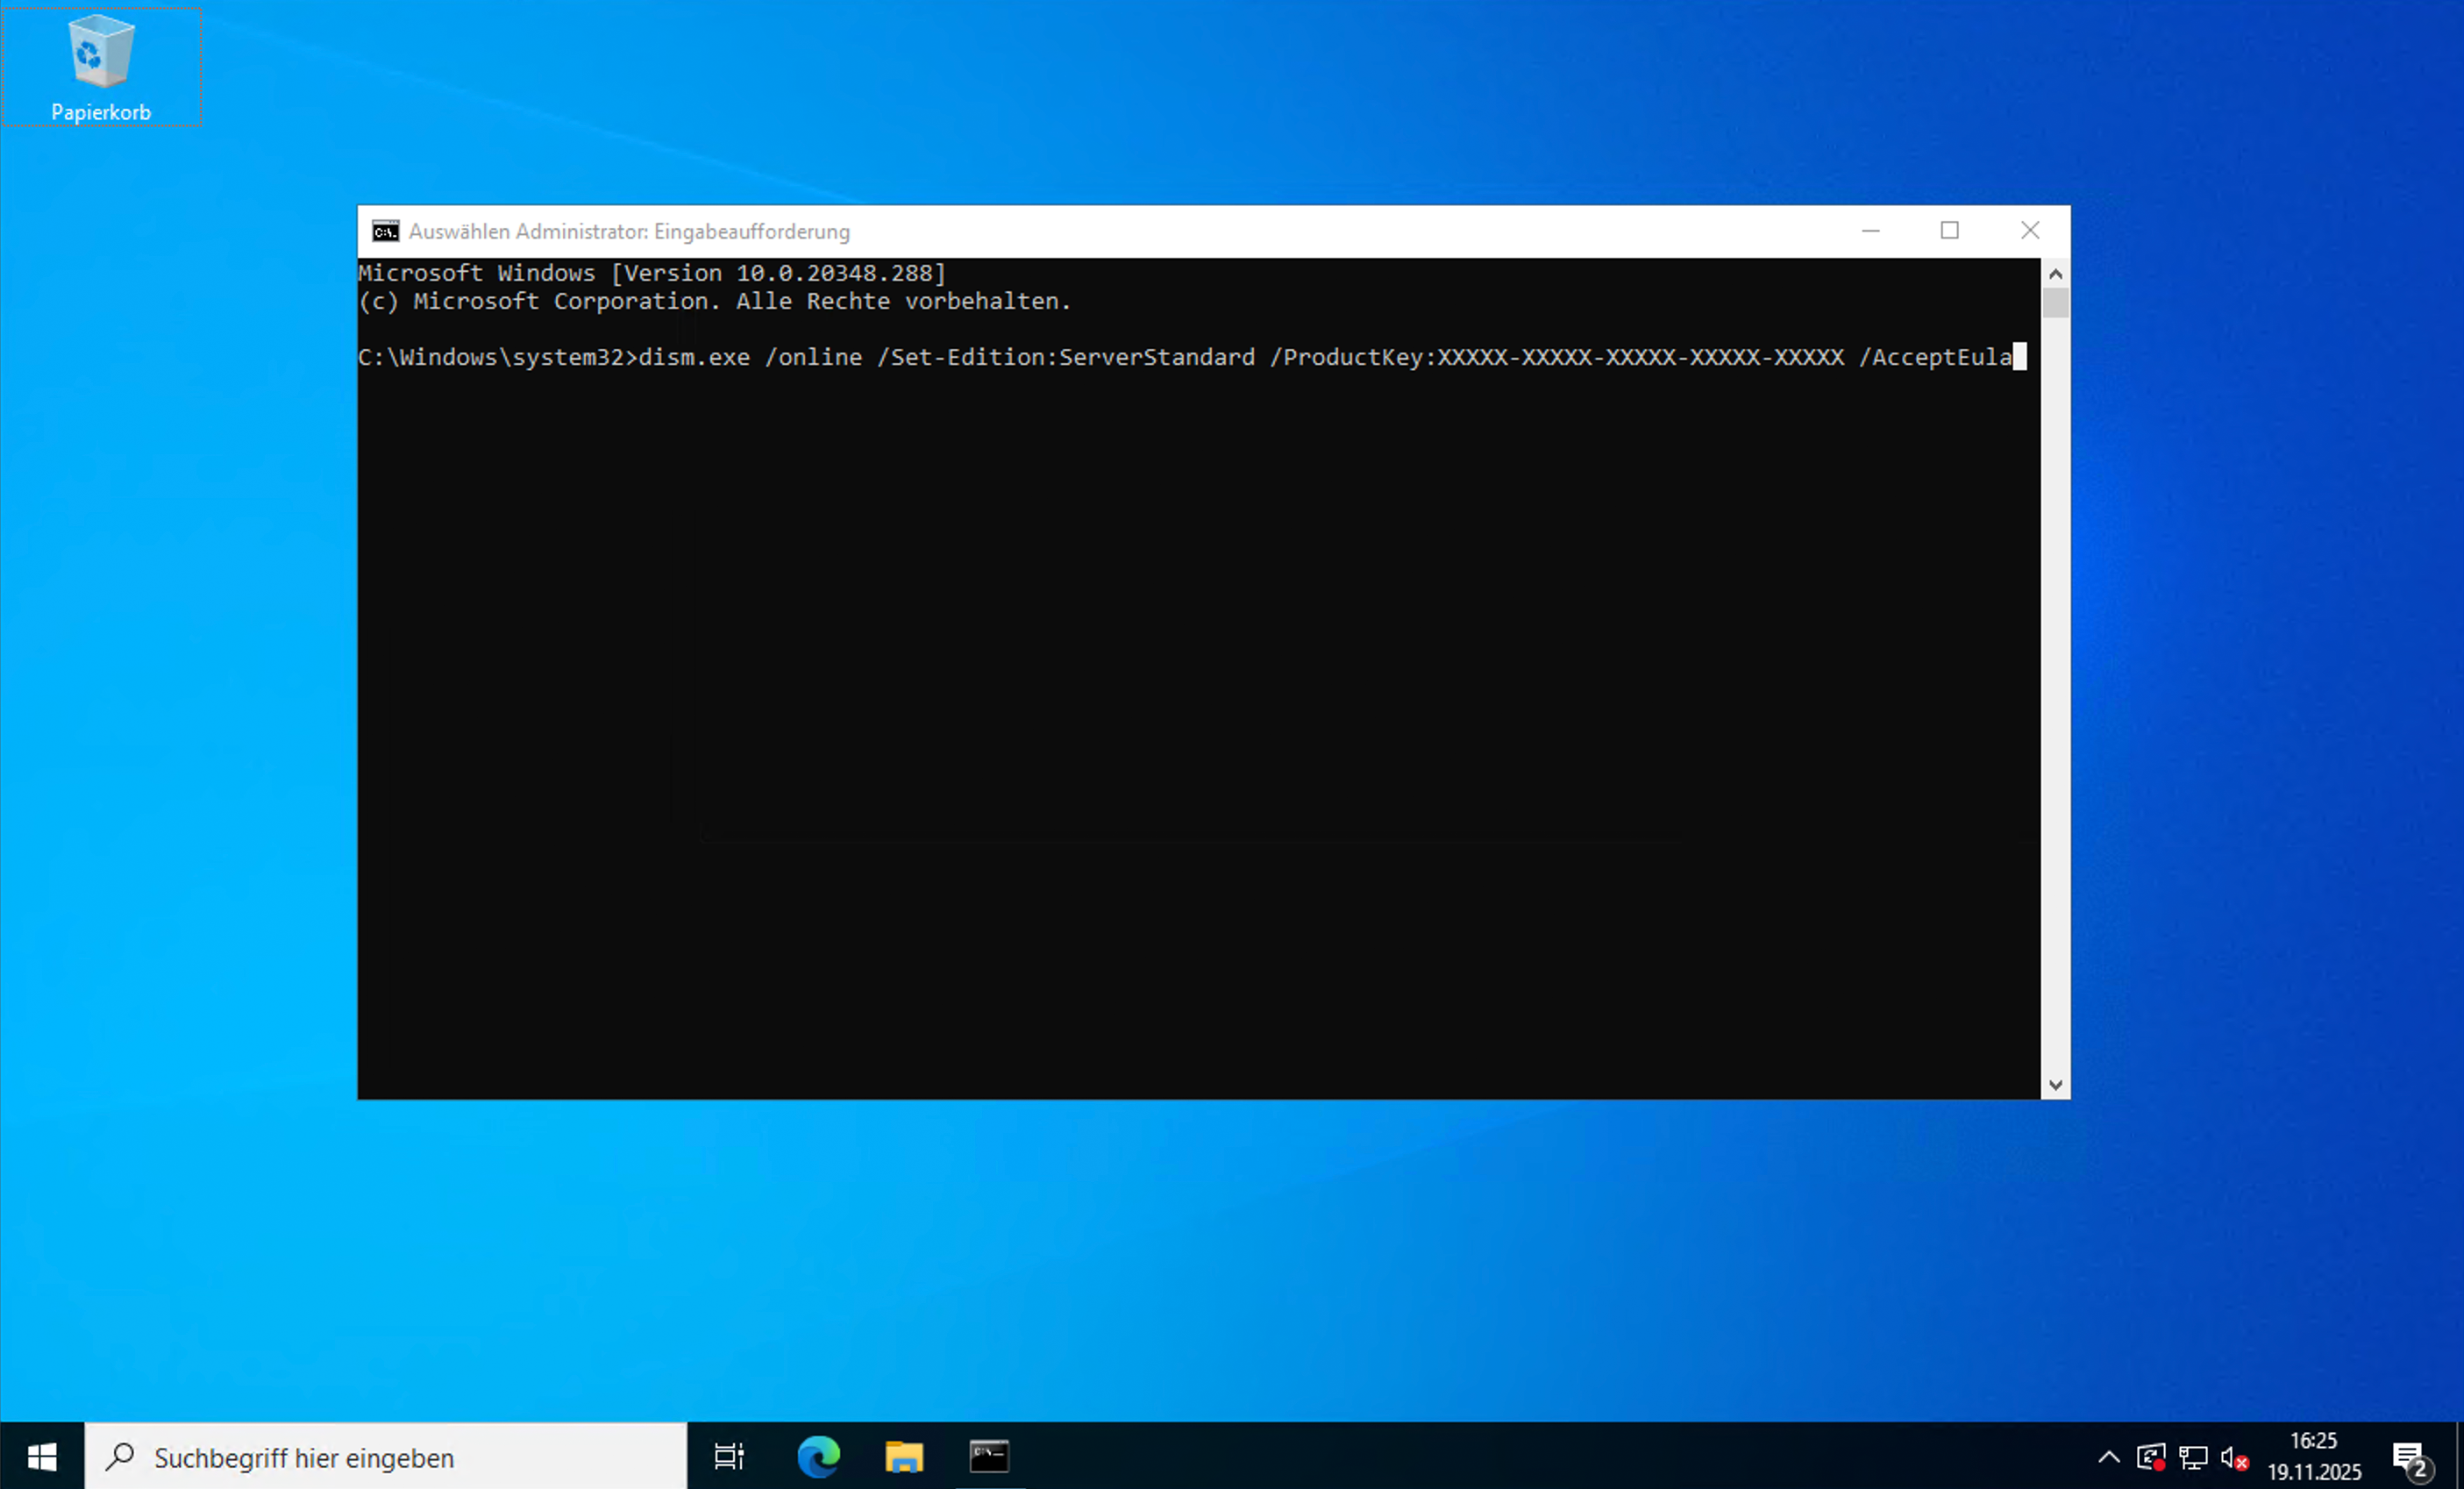Viewport: 2464px width, 1489px height.
Task: Open Task View from the taskbar
Action: point(729,1457)
